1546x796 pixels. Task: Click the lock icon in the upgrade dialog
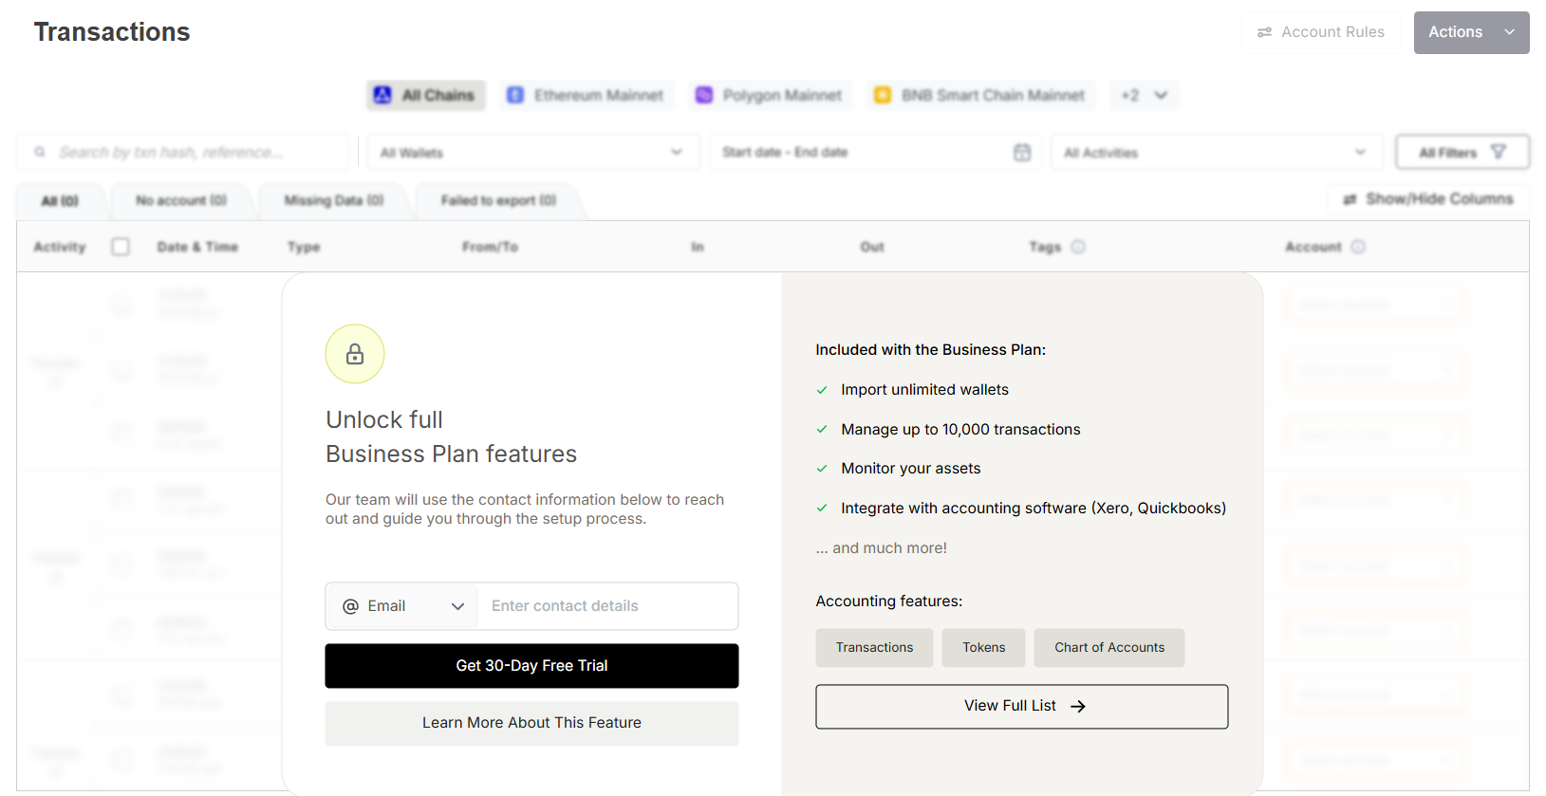[355, 354]
